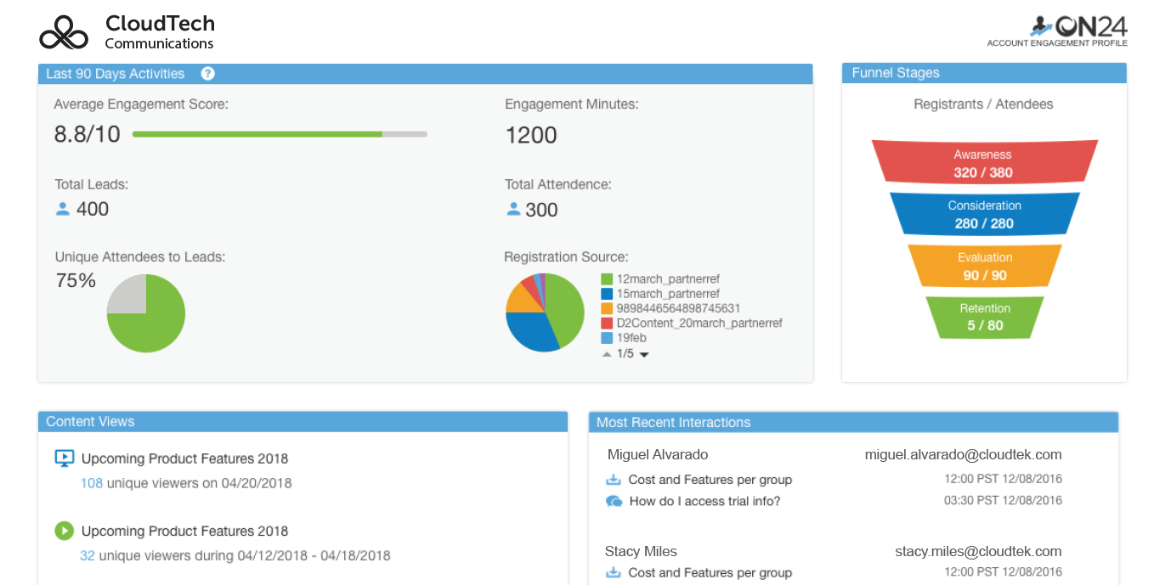Click the ON24 logo in the top right
This screenshot has height=585, width=1171.
[x=1078, y=26]
